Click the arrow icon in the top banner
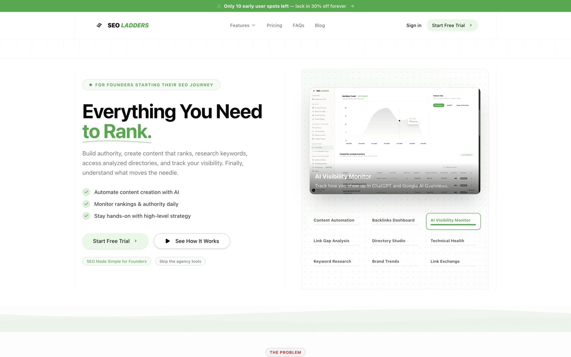Screen dimensions: 571x357 tap(352, 6)
